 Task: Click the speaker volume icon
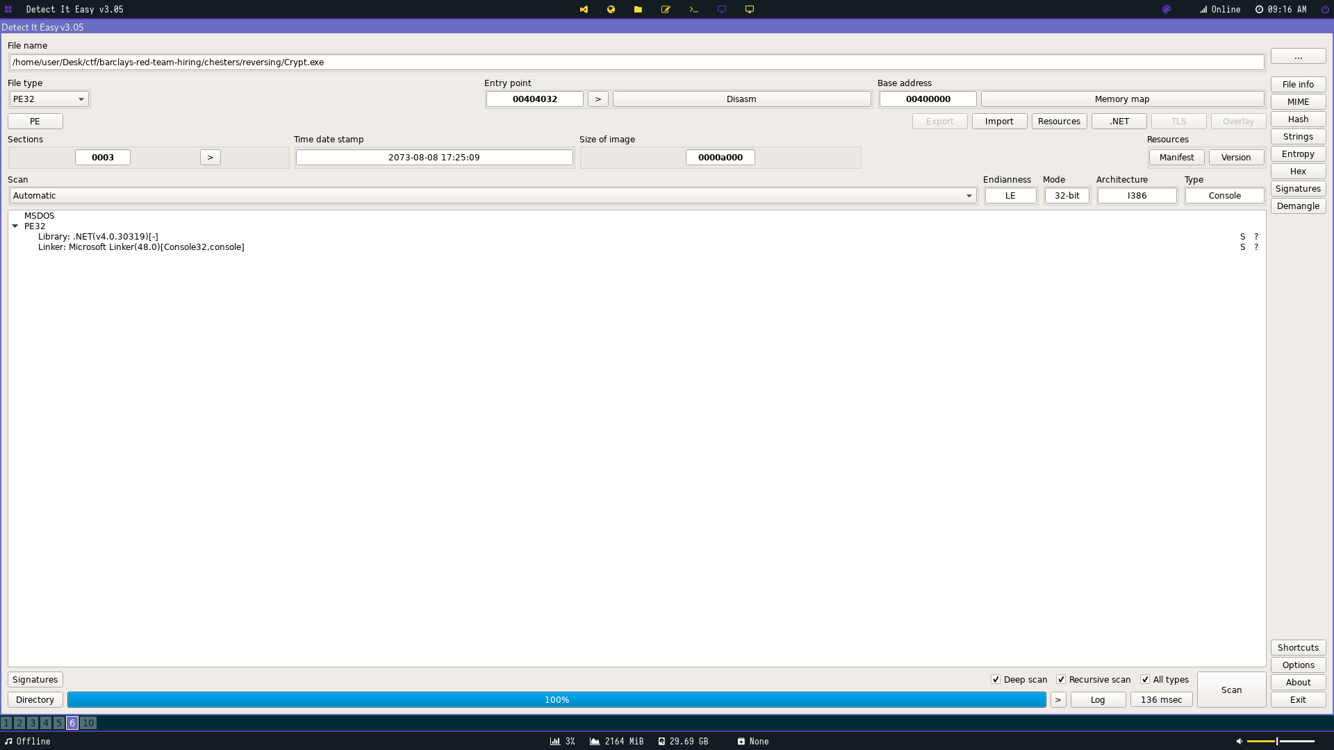tap(1239, 742)
